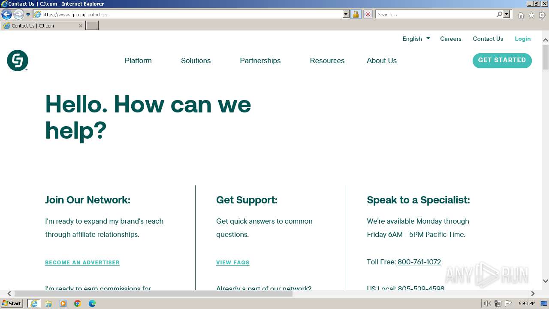Click the horizontal scrollbar left arrow
This screenshot has width=549, height=309.
pos(9,294)
